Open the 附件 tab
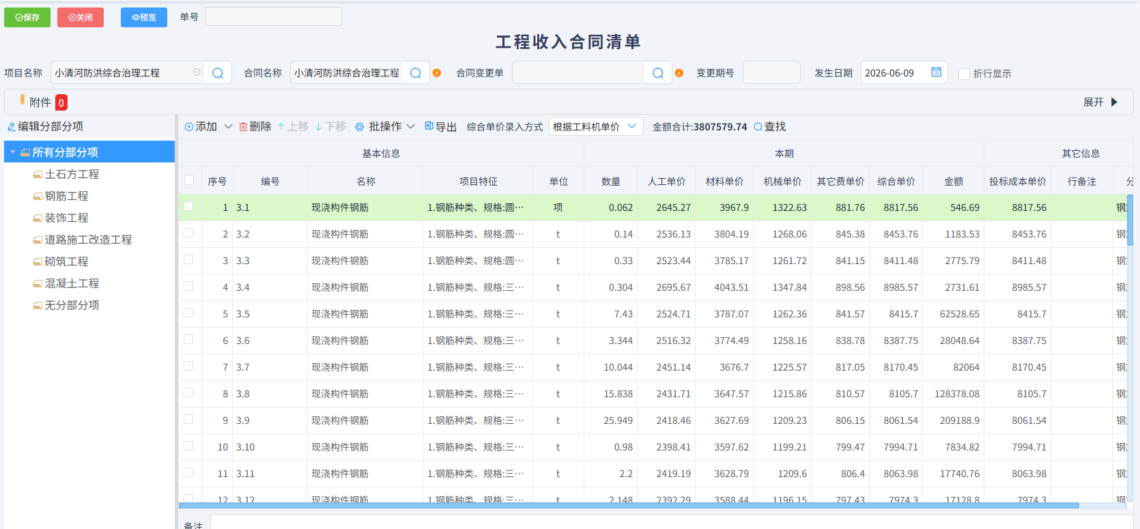 coord(40,102)
